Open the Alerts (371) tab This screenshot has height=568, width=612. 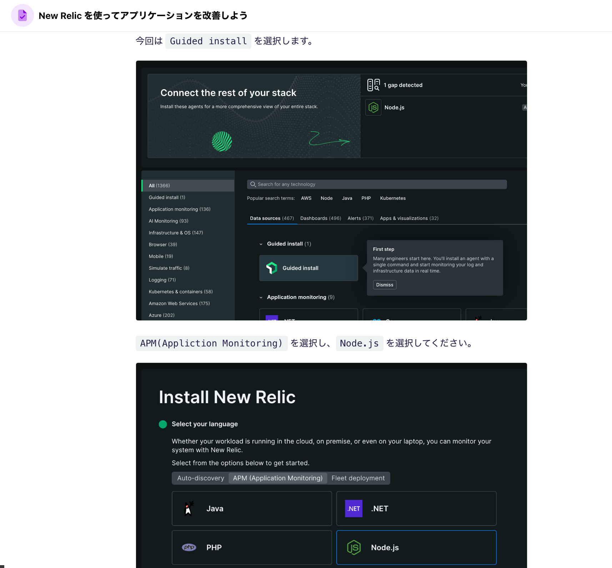point(361,218)
